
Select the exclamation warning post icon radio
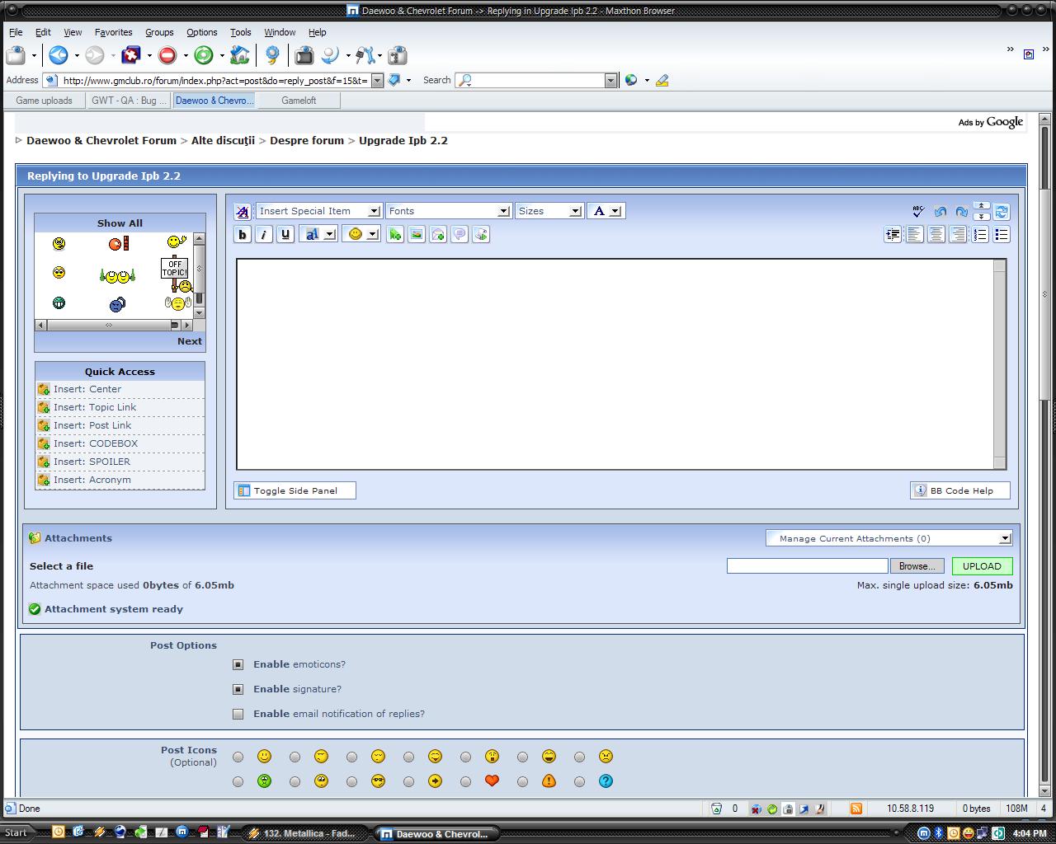click(x=522, y=781)
